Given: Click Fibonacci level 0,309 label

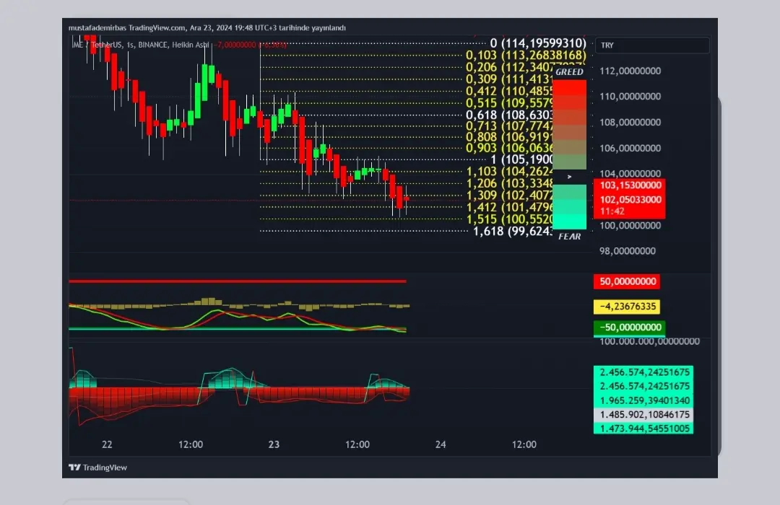Looking at the screenshot, I should click(x=509, y=79).
